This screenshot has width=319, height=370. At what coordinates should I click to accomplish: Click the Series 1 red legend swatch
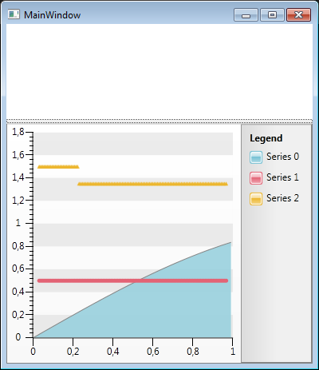point(256,178)
